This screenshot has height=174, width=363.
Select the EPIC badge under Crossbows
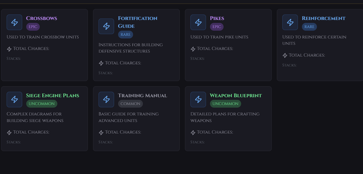pos(33,26)
